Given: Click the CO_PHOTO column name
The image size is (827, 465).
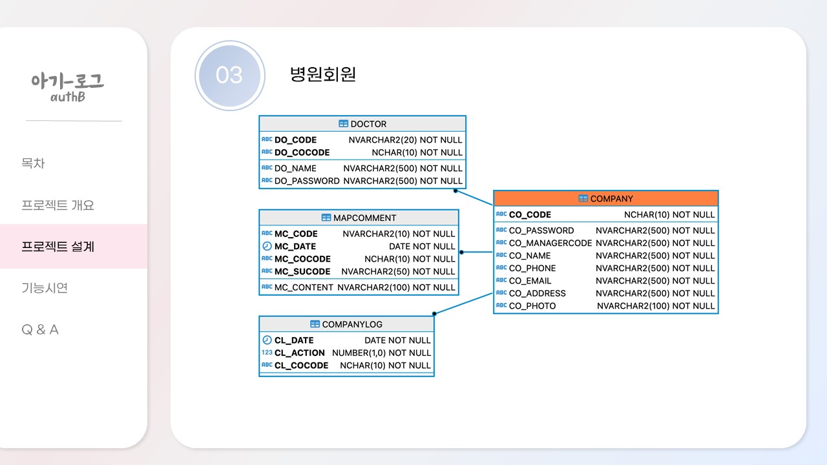Looking at the screenshot, I should coord(532,306).
